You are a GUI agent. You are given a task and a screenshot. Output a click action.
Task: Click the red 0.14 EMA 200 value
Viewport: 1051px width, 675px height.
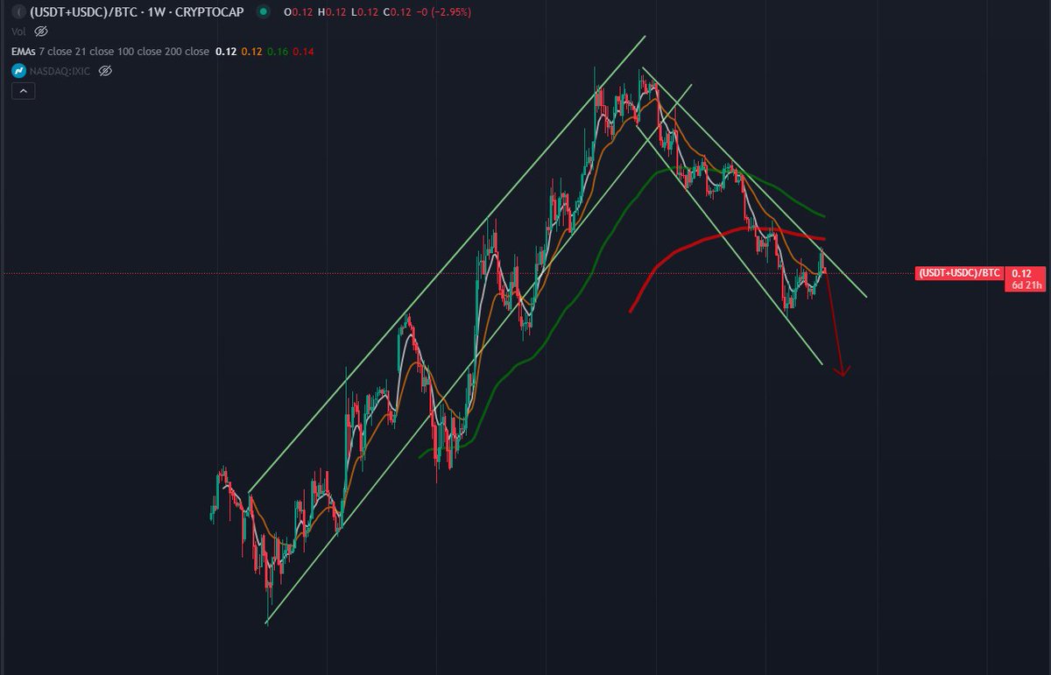303,52
